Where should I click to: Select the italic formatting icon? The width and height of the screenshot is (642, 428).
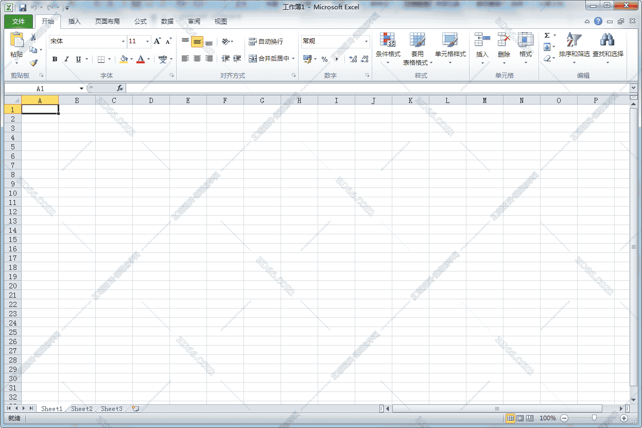pos(66,59)
